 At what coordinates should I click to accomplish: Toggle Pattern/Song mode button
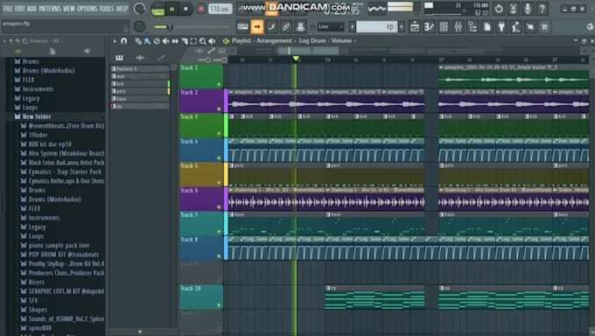(x=157, y=10)
